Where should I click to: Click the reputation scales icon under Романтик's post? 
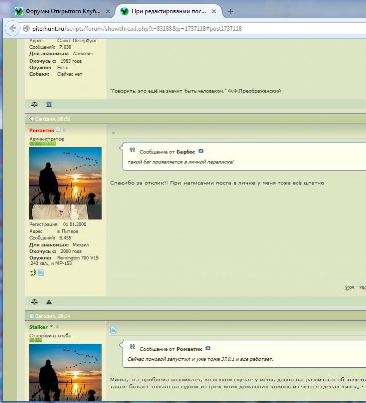coord(34,302)
